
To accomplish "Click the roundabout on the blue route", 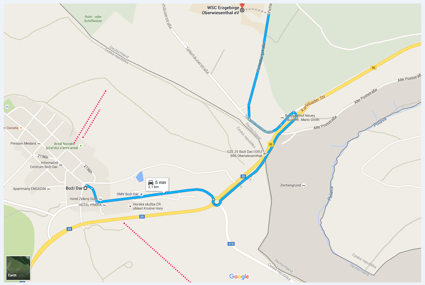I will click(216, 201).
